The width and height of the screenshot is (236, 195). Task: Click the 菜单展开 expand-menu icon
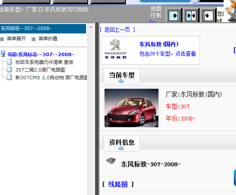[2, 39]
